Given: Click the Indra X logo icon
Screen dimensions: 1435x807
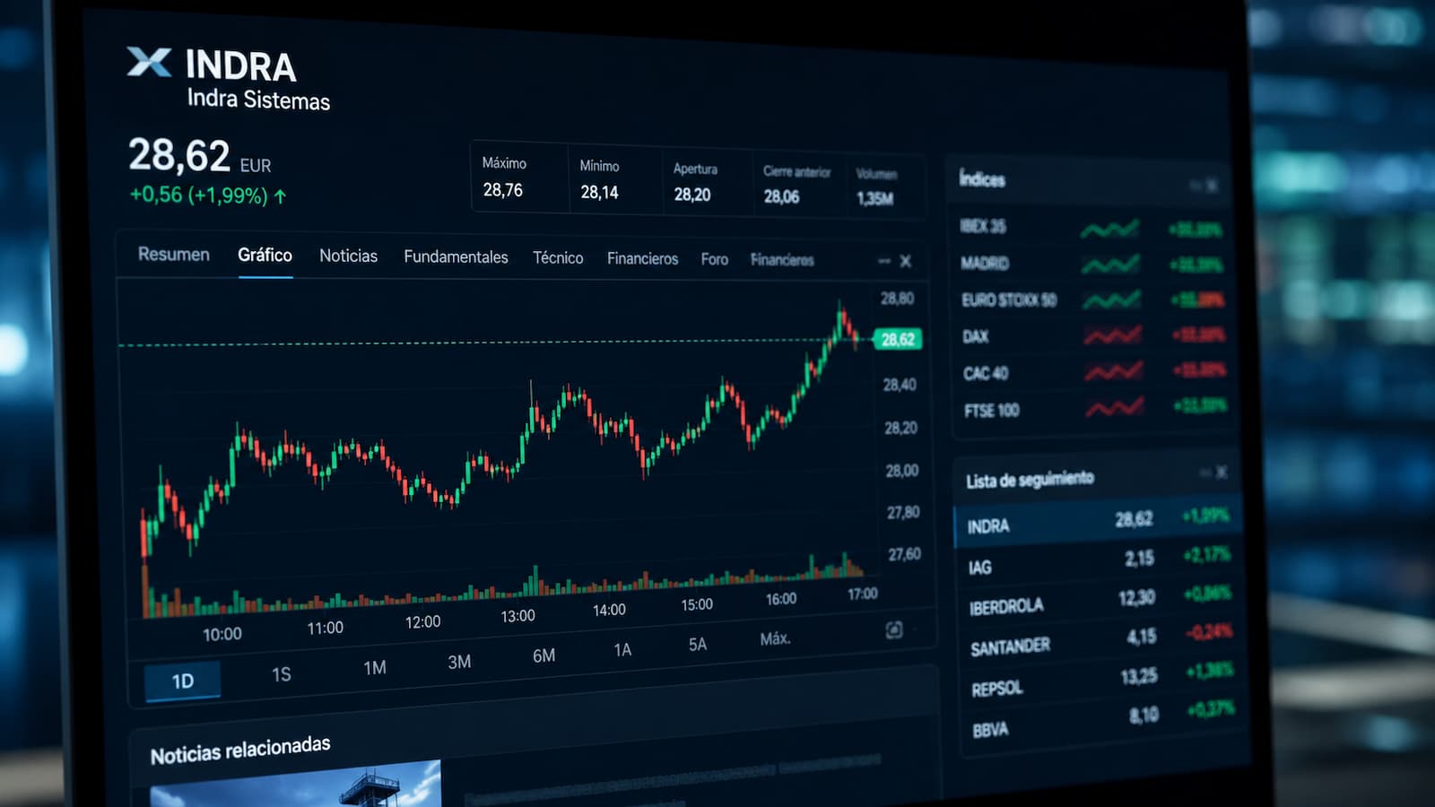Looking at the screenshot, I should click(x=149, y=62).
